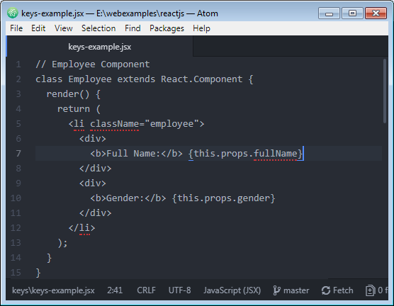Image resolution: width=394 pixels, height=306 pixels.
Task: Open the Packages menu
Action: click(167, 28)
